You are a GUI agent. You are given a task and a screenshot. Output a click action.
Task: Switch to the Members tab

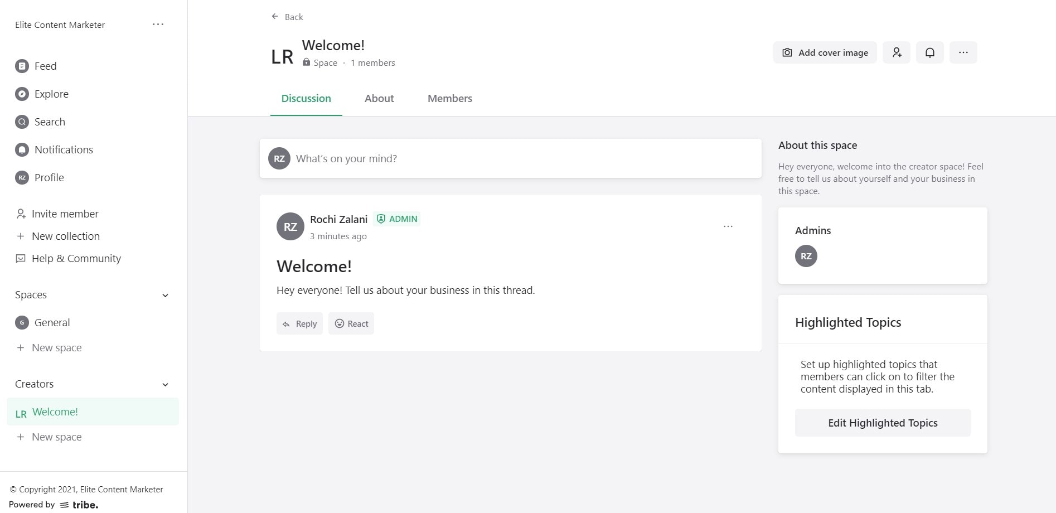pos(450,99)
